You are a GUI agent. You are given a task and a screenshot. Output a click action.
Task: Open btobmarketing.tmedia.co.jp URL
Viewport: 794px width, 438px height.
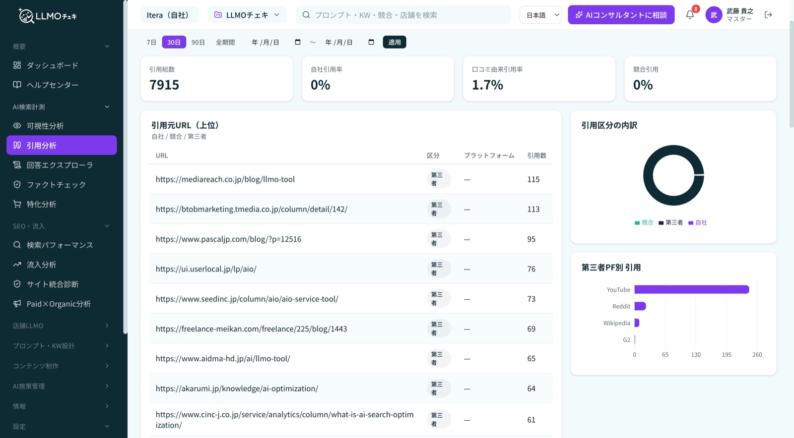(252, 209)
